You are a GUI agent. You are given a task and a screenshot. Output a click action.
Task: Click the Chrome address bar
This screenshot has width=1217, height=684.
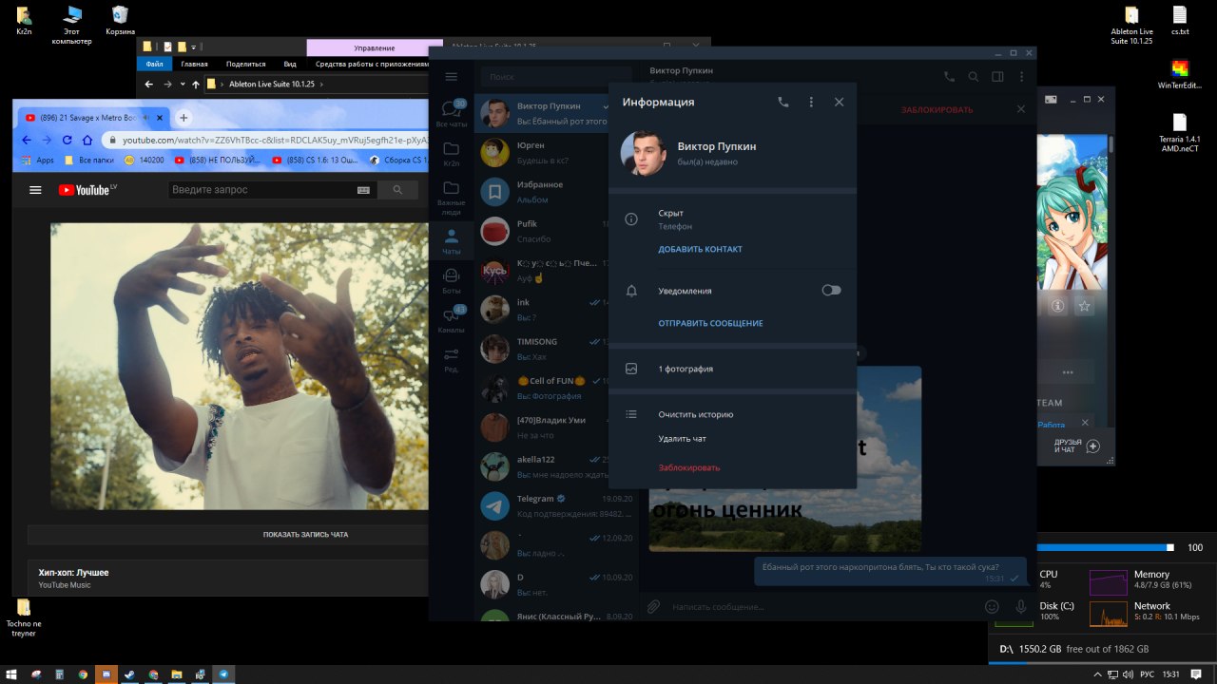click(x=266, y=140)
